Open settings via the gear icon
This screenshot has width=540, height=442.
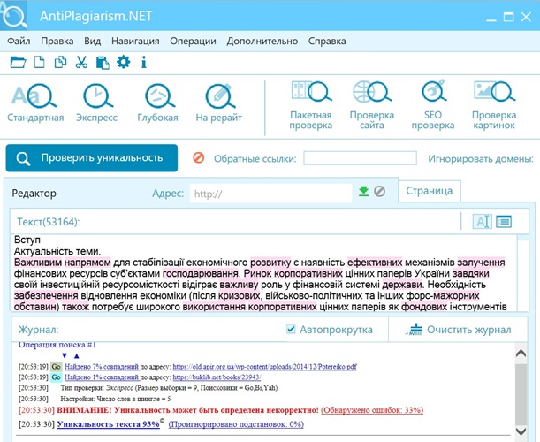(124, 62)
